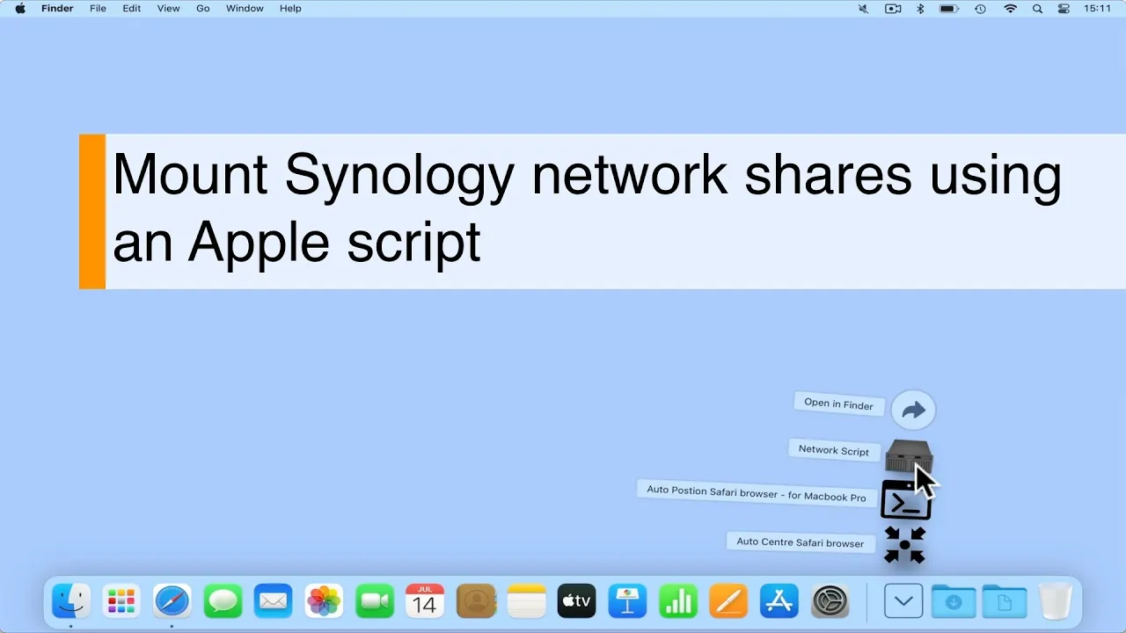Click the Network Script label
This screenshot has width=1126, height=633.
pos(833,450)
